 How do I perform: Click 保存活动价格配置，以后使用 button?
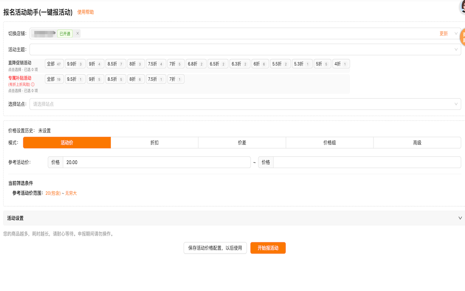pyautogui.click(x=215, y=248)
